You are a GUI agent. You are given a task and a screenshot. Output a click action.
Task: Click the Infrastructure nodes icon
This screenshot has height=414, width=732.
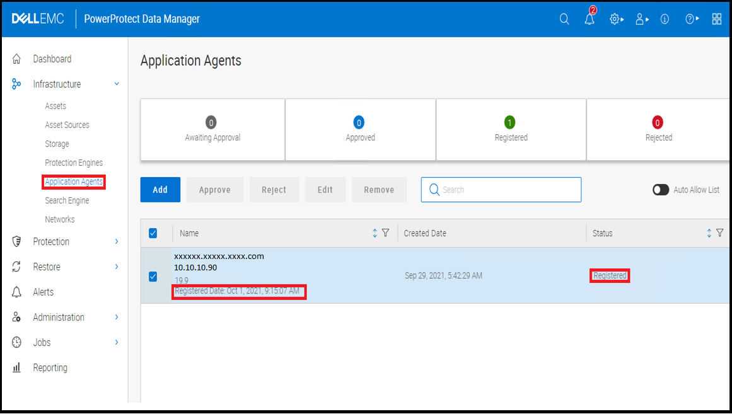[x=16, y=84]
